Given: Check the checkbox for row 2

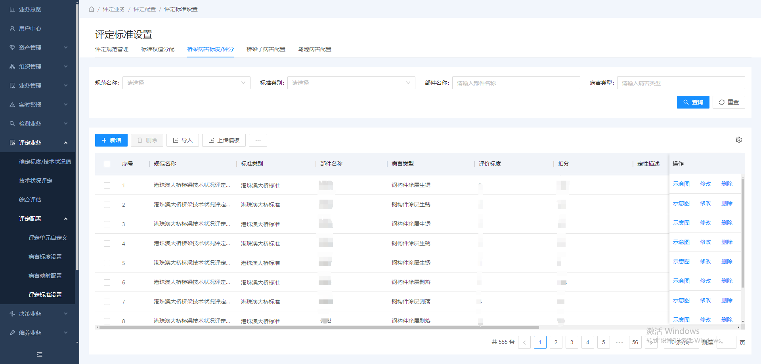Looking at the screenshot, I should tap(107, 205).
